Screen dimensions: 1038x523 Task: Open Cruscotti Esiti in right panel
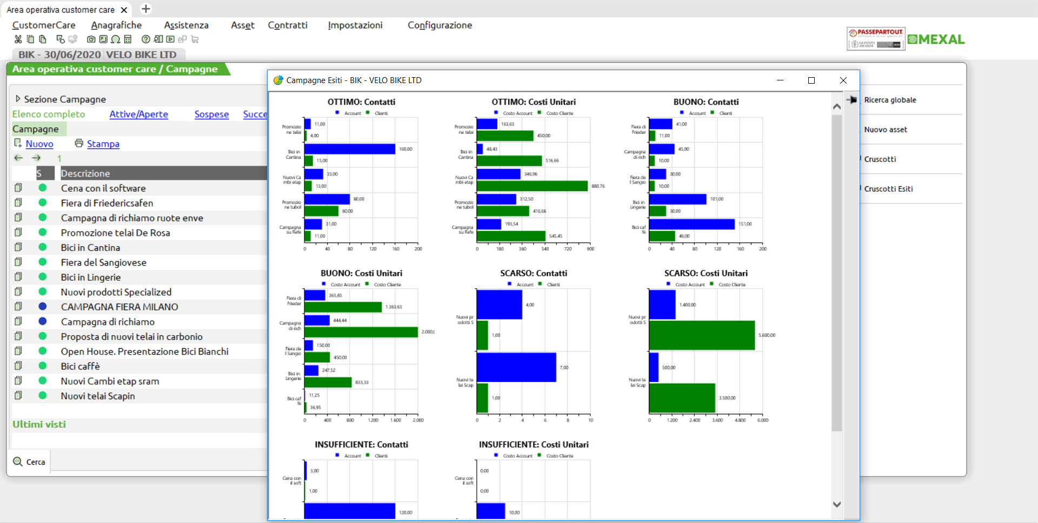click(888, 189)
